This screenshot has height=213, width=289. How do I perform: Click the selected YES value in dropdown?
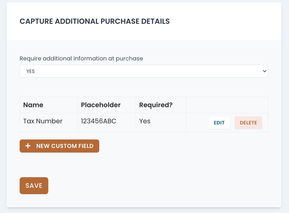pos(31,71)
